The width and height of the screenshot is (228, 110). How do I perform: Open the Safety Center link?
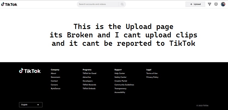tap(121, 77)
